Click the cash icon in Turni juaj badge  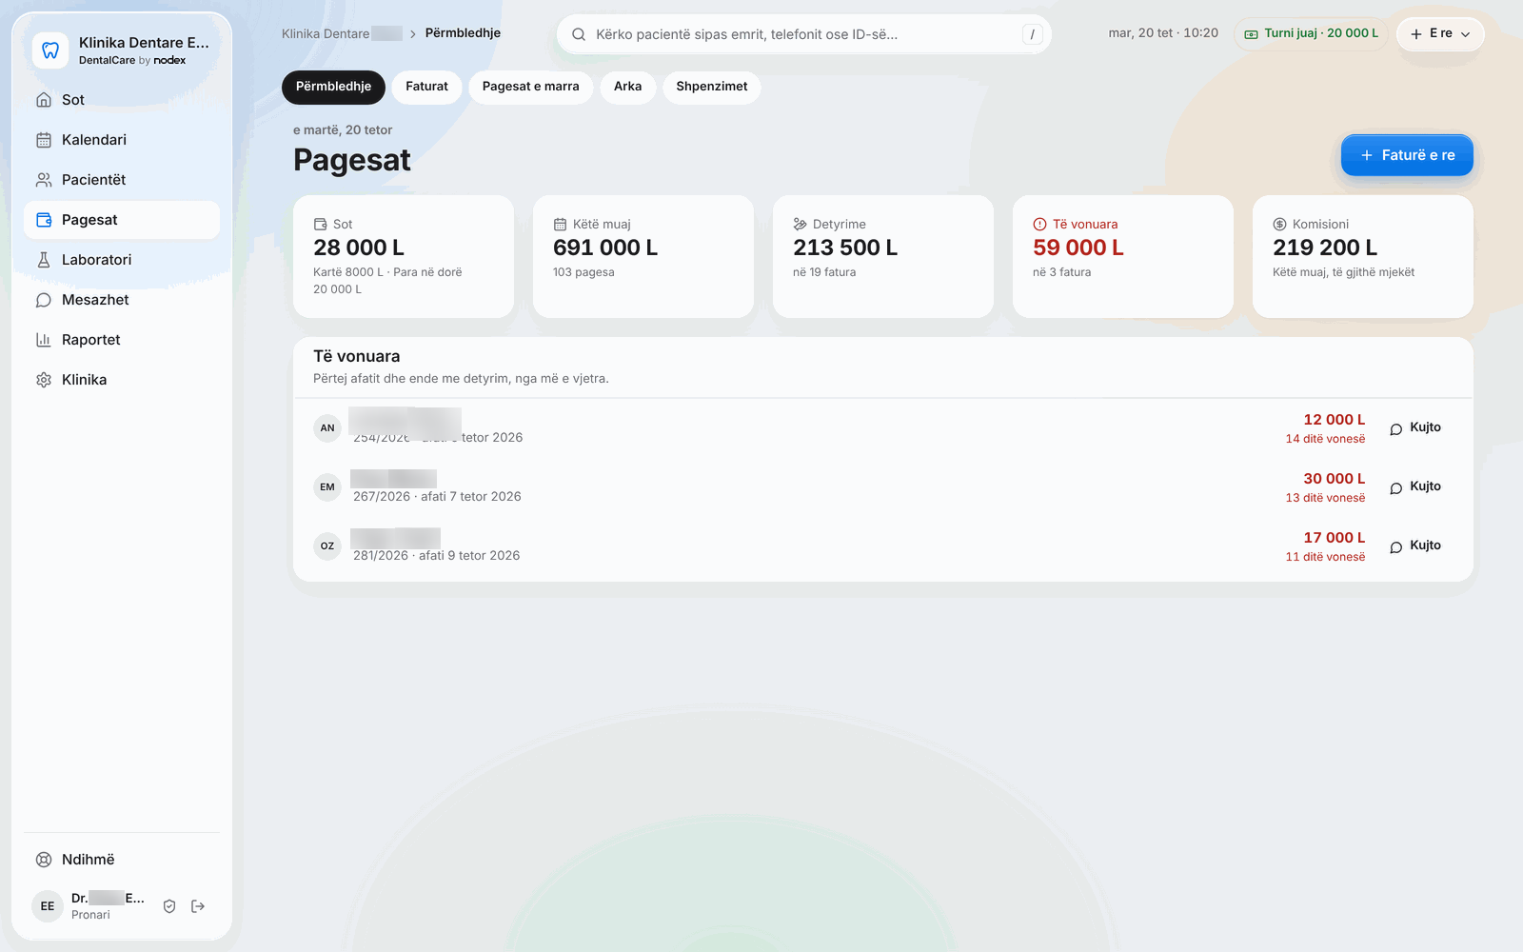click(1252, 34)
